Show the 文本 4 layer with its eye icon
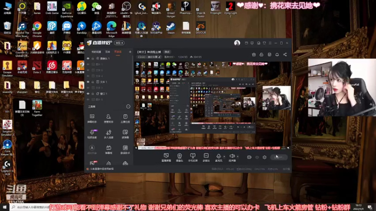 click(88, 76)
